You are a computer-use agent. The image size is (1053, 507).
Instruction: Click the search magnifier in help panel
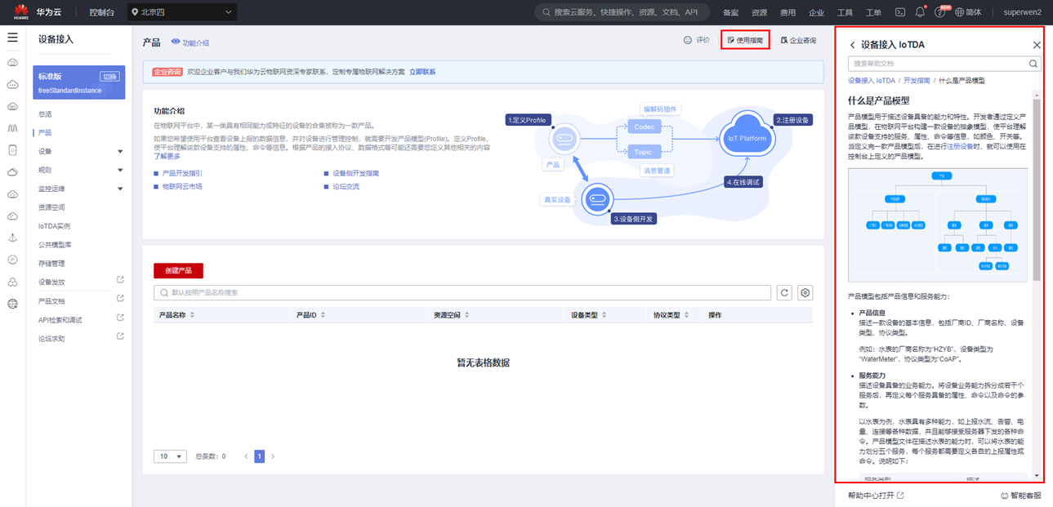point(1033,64)
